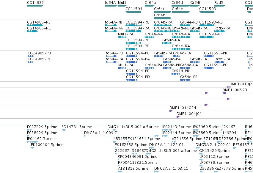Click transcript fd64A-RB
This screenshot has height=173, width=253.
click(x=111, y=25)
